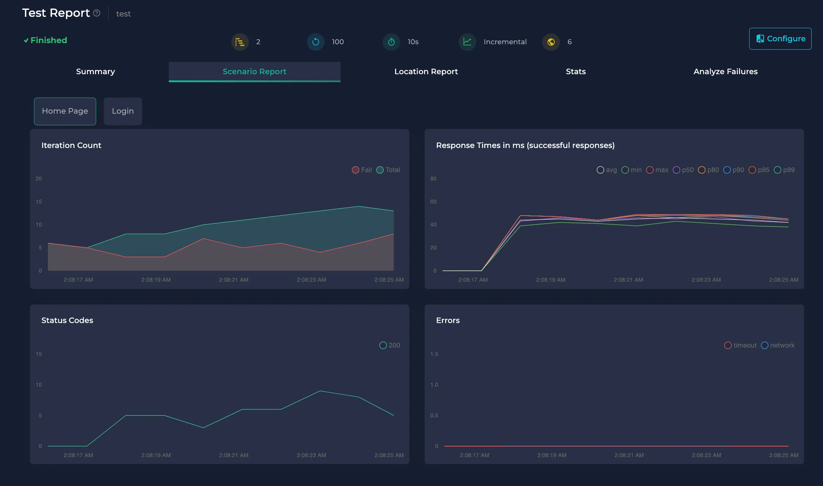
Task: Switch to the Summary tab
Action: coord(95,72)
